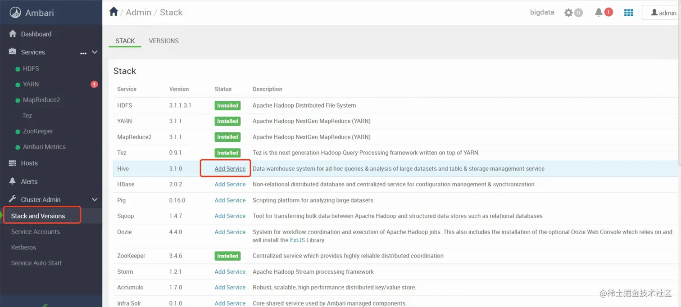681x307 pixels.
Task: Open the ExtJS library link
Action: (x=298, y=240)
